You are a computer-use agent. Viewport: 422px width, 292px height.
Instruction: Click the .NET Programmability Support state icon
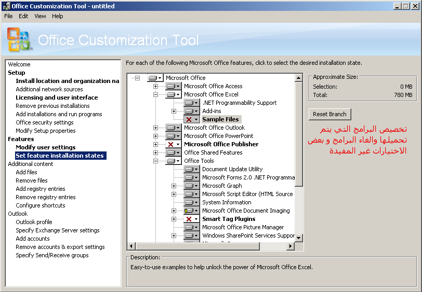[192, 103]
